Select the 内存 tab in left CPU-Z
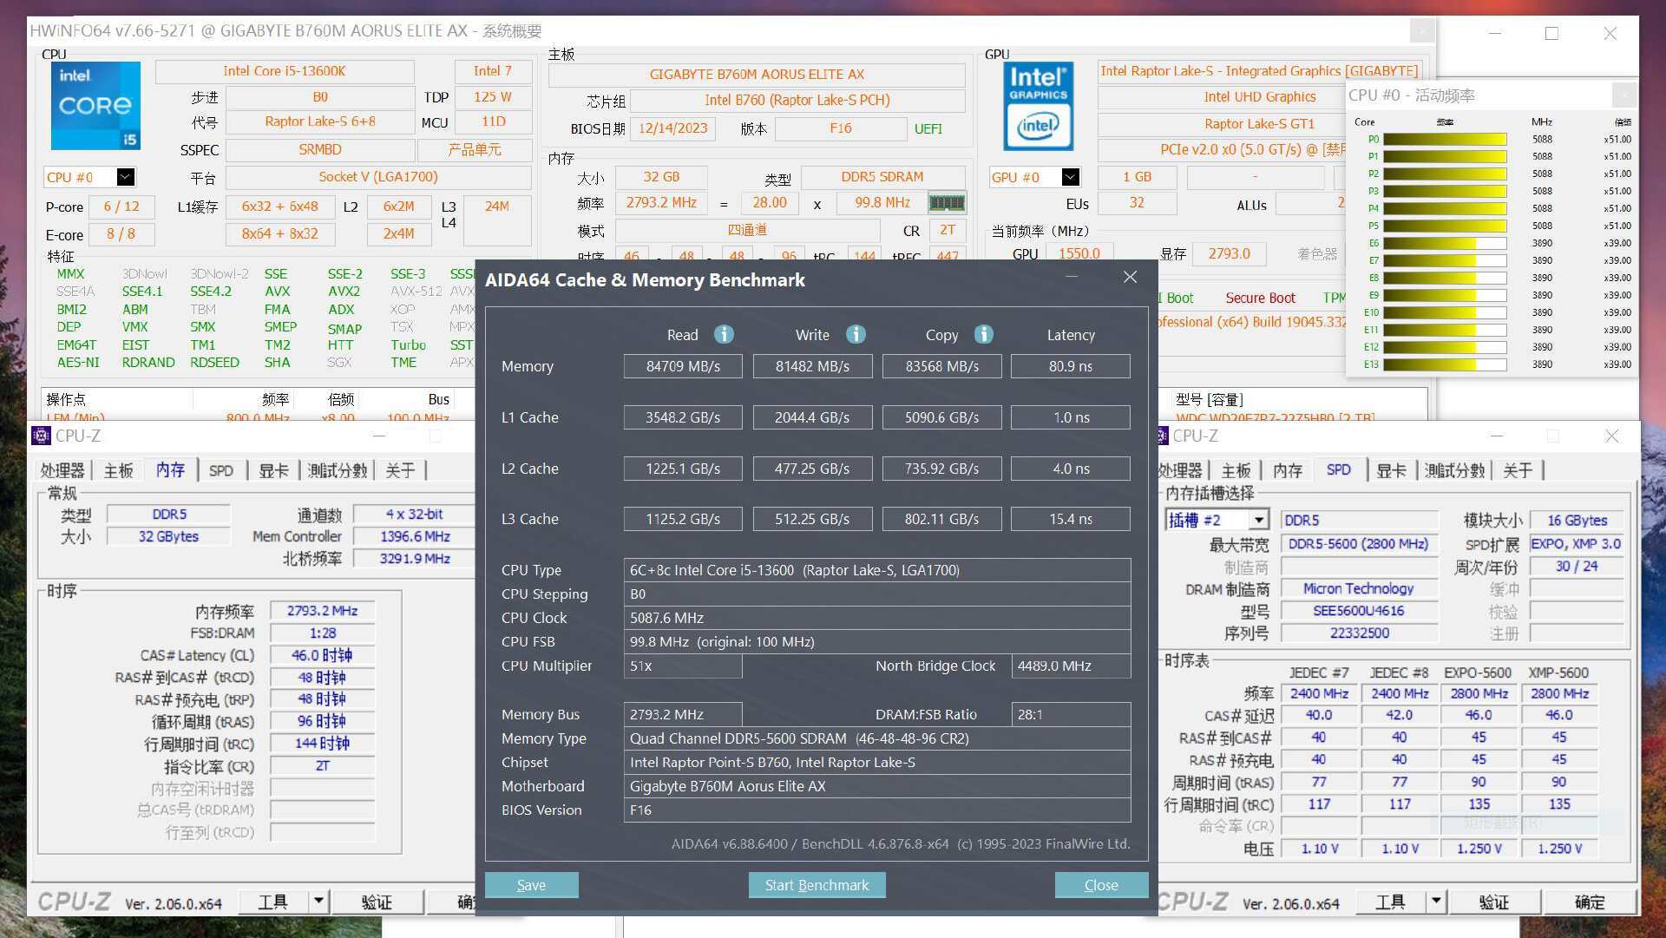This screenshot has width=1666, height=938. click(171, 470)
